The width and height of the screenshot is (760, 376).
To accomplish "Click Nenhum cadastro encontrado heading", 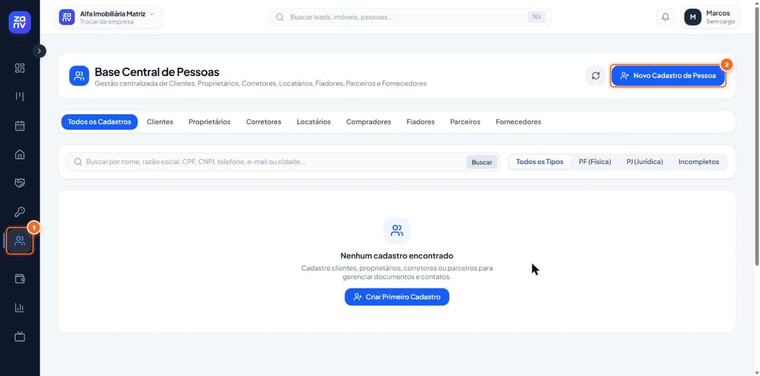I will point(397,256).
